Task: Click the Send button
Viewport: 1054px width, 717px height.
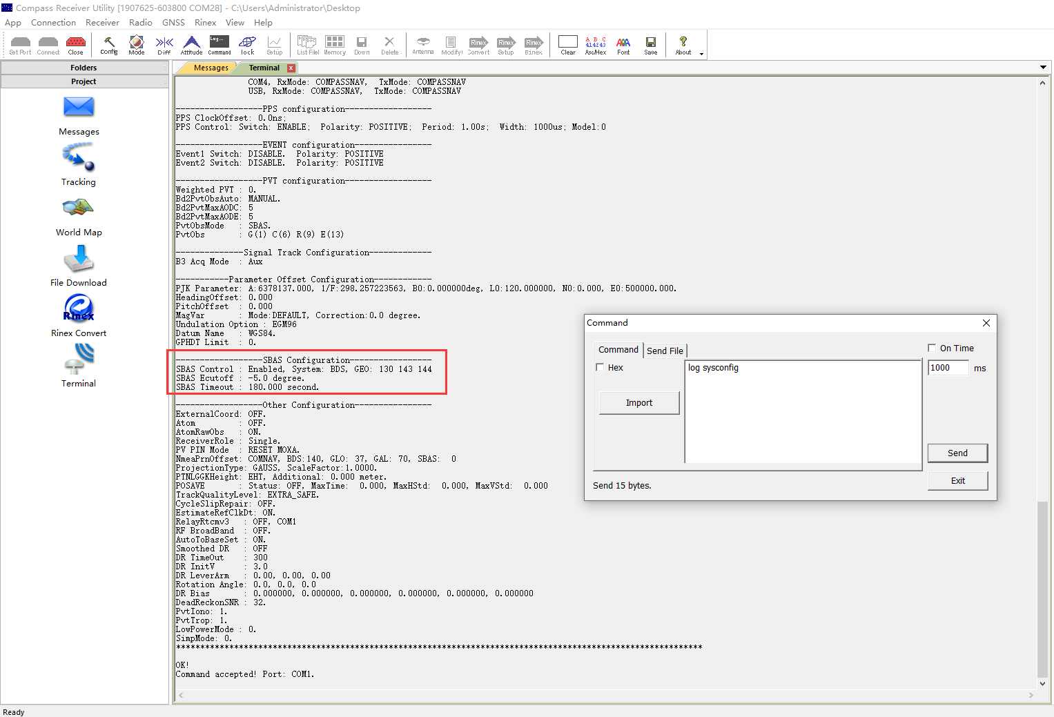Action: [957, 453]
